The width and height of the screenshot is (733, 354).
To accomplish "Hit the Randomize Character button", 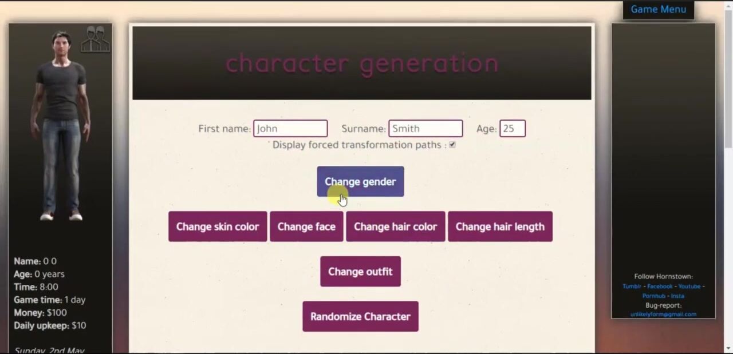I will click(x=360, y=316).
